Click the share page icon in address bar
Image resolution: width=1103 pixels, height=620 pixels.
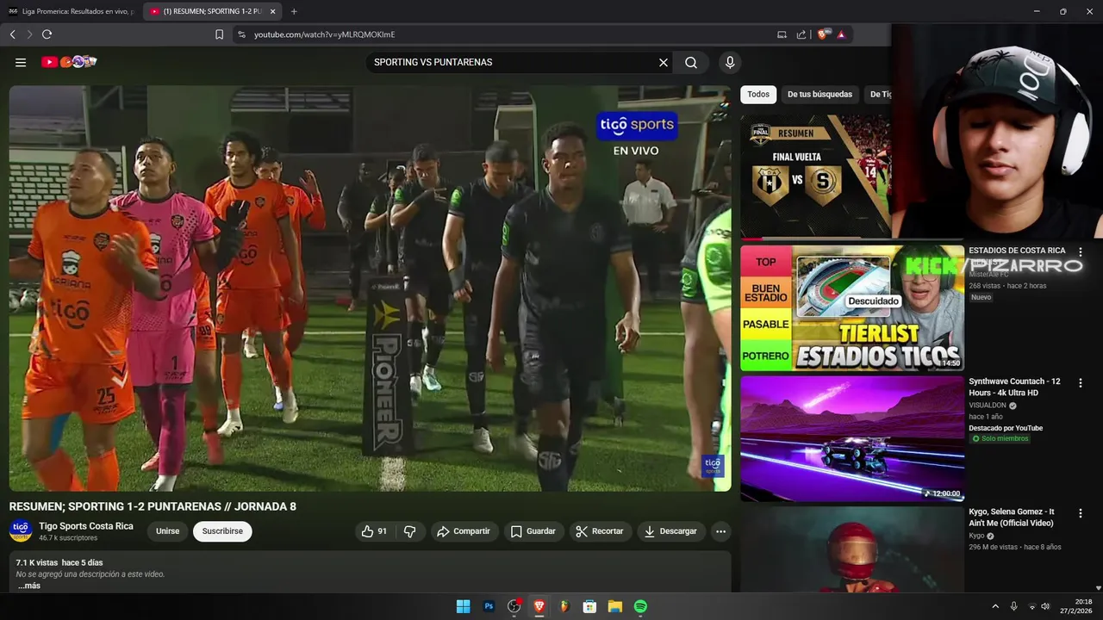tap(801, 34)
